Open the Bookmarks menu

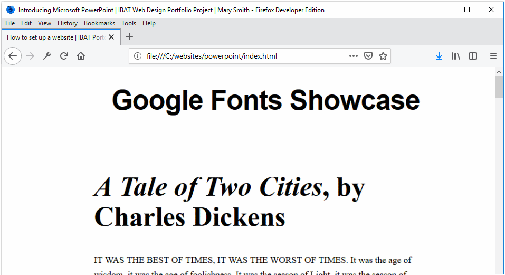pos(99,23)
